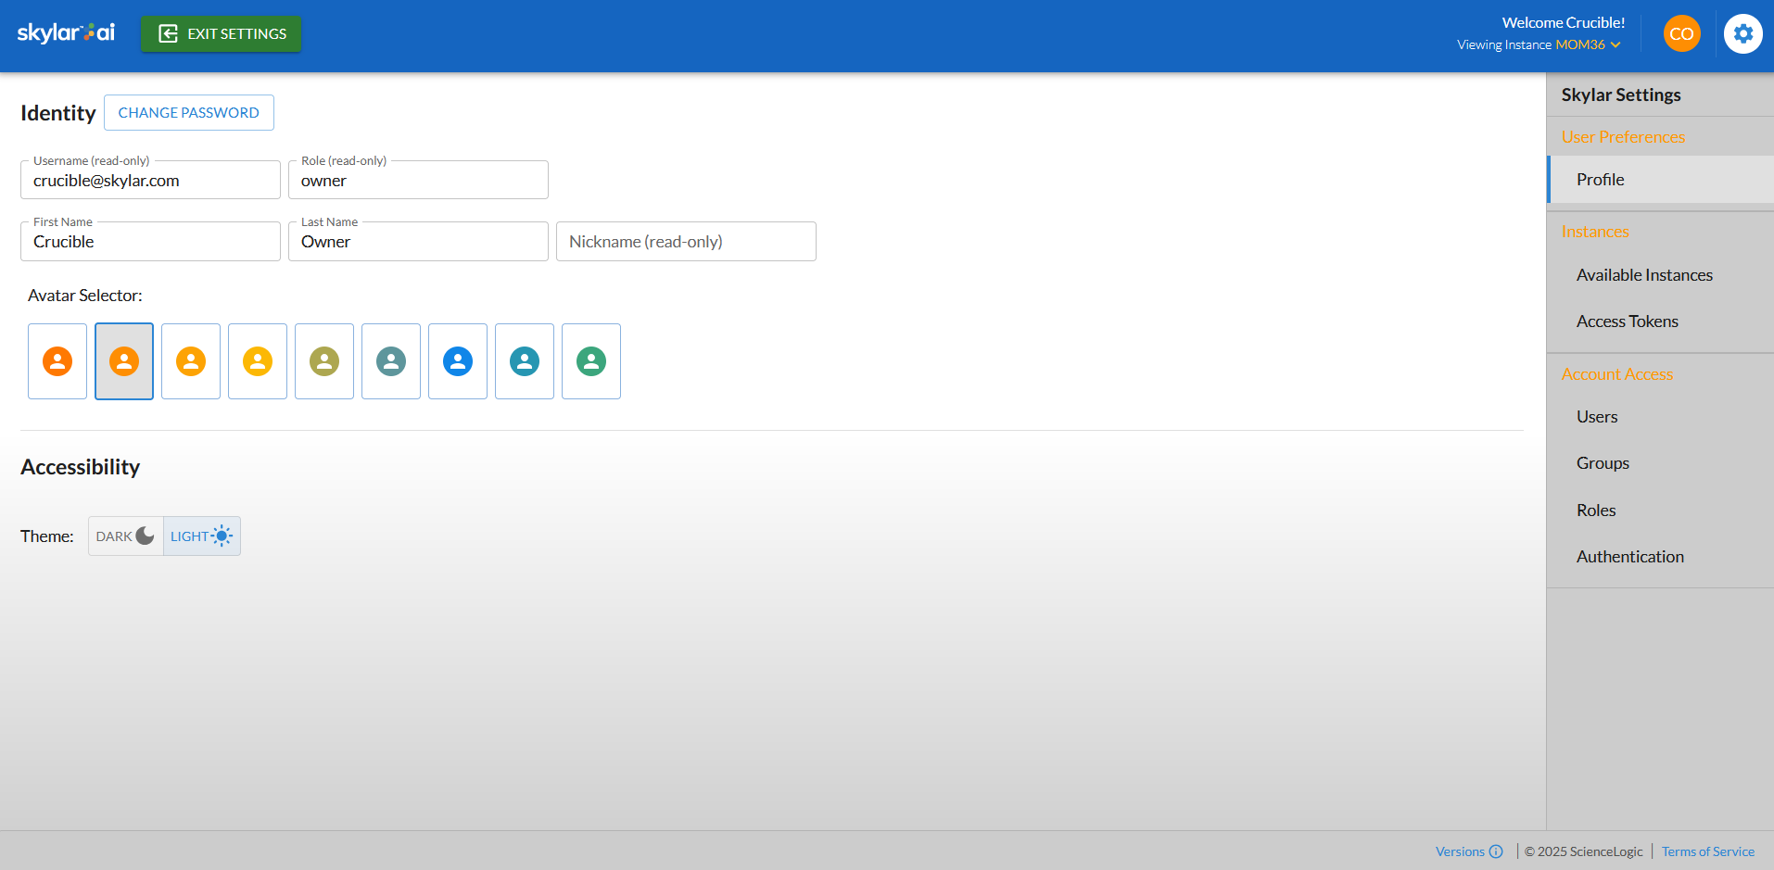Click the Identity heading
This screenshot has height=870, width=1774.
(x=58, y=113)
